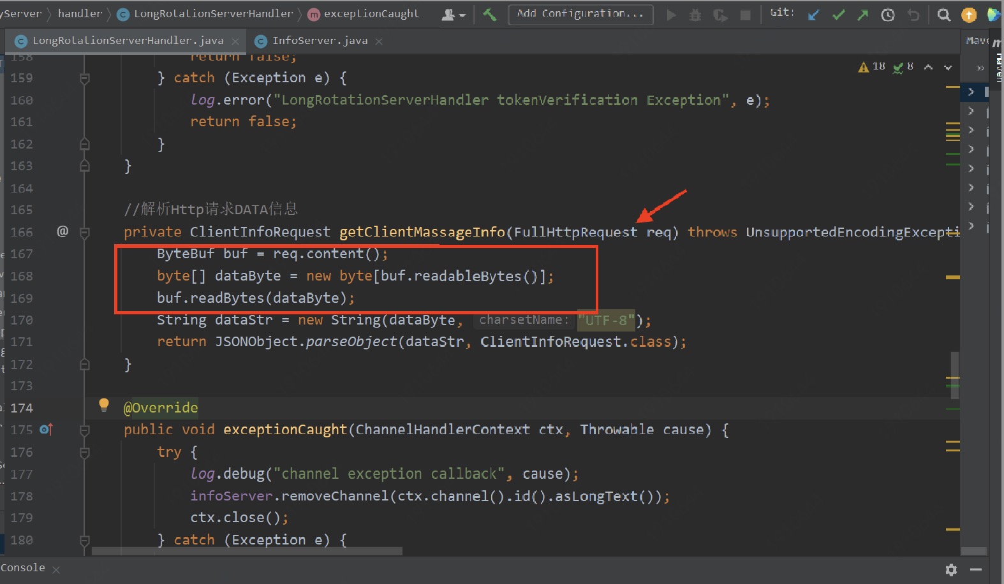Click fold end marker at line 163
Image resolution: width=1004 pixels, height=584 pixels.
coord(84,166)
